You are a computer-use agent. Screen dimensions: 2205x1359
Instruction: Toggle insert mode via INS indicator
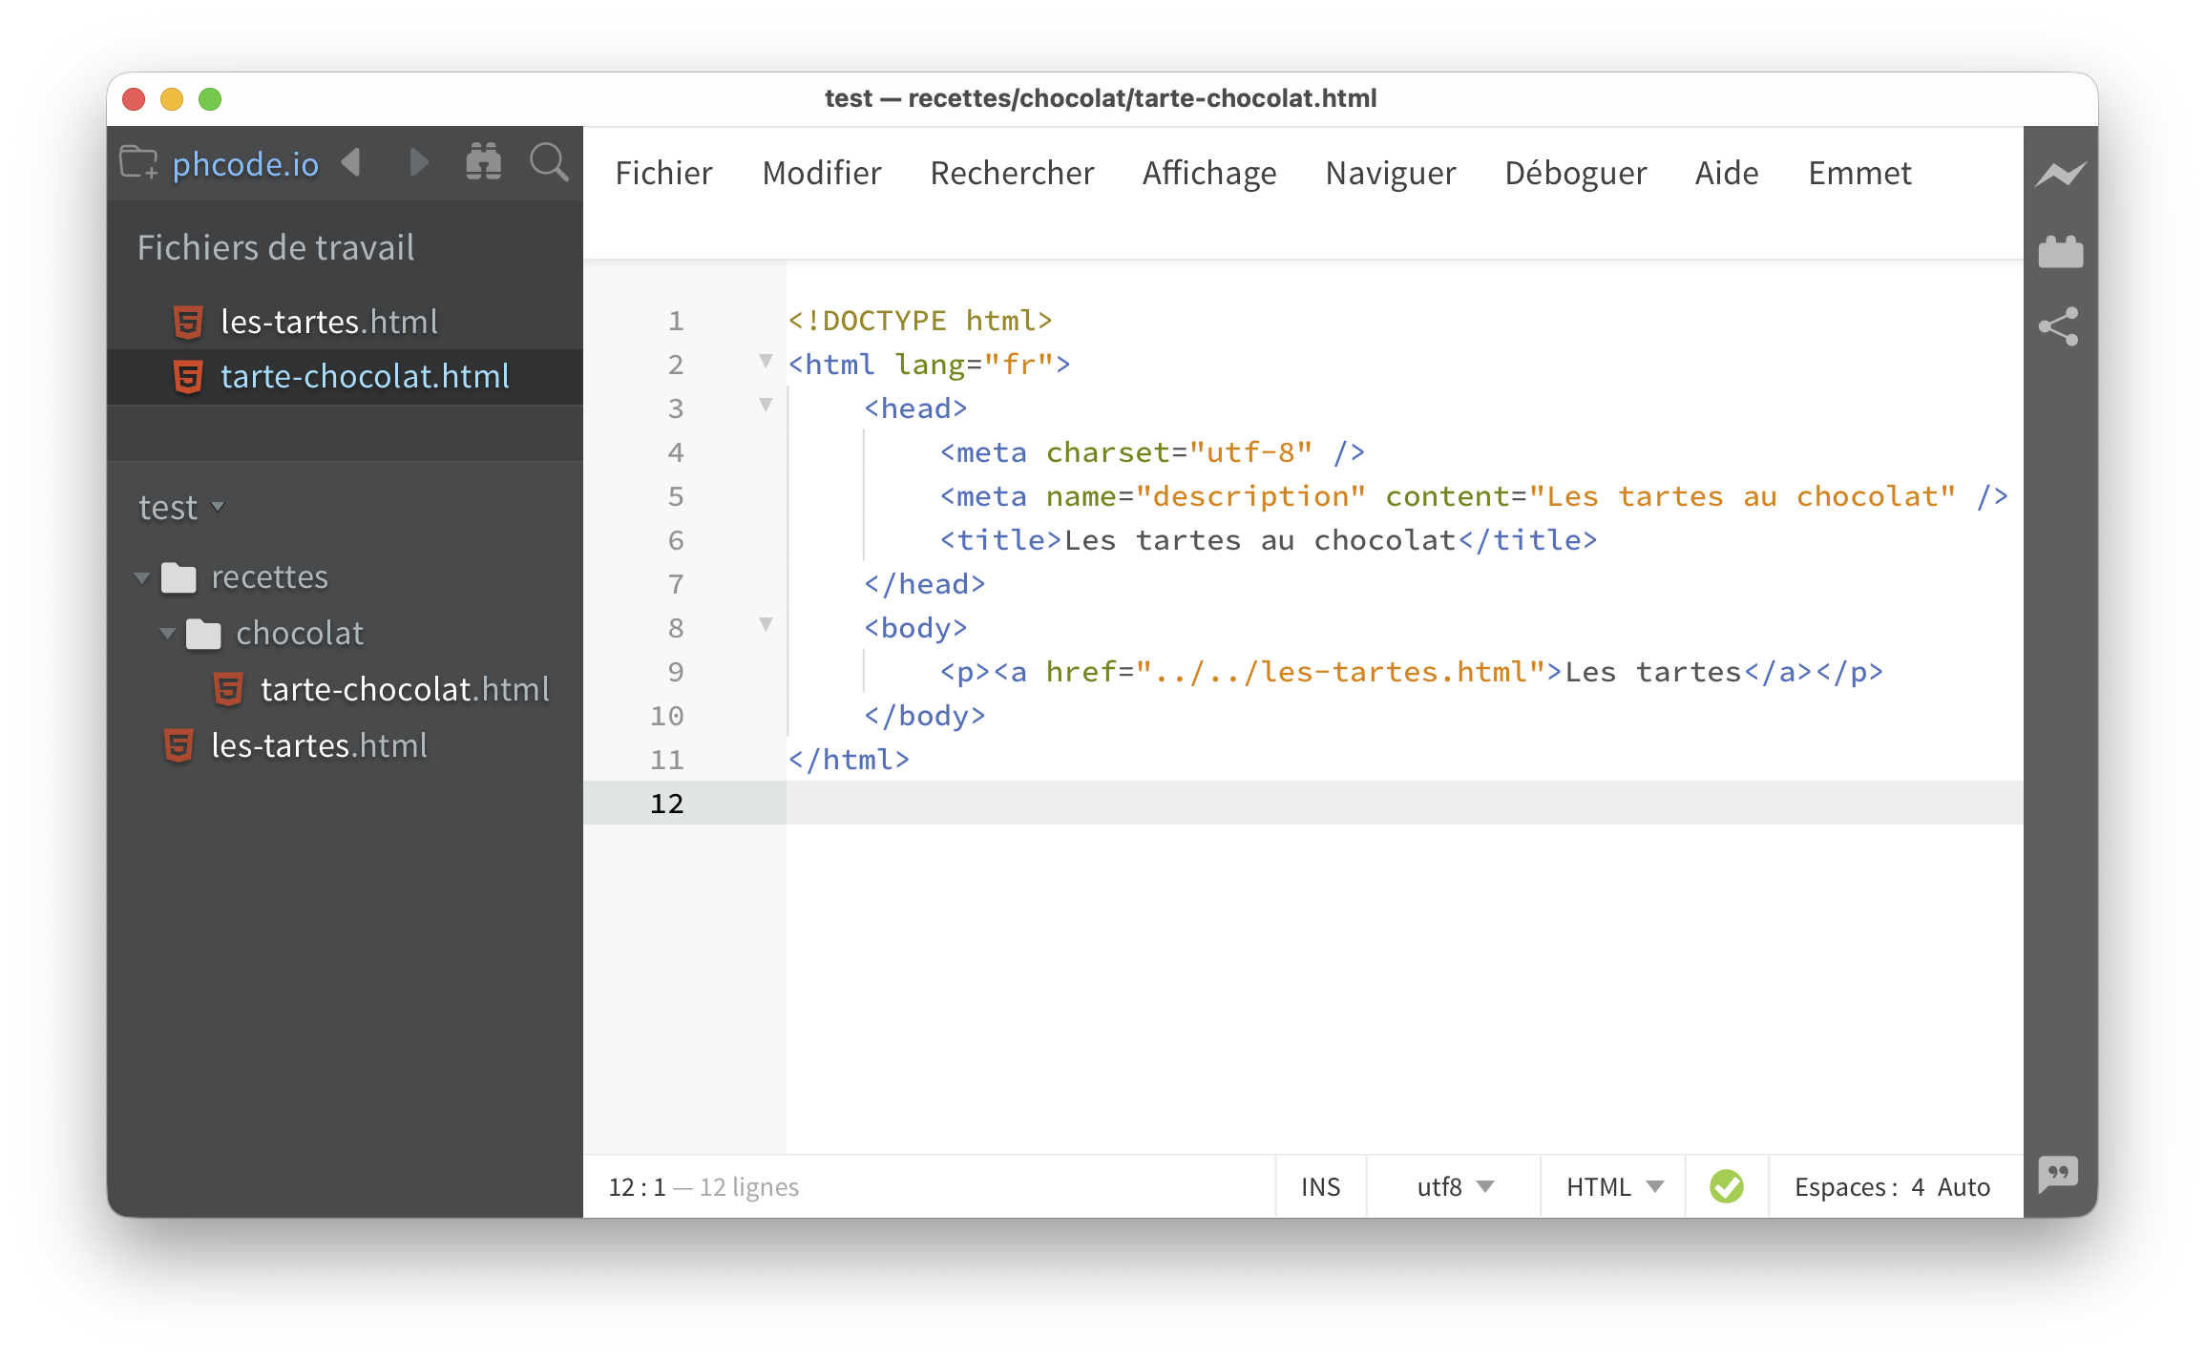(1320, 1186)
